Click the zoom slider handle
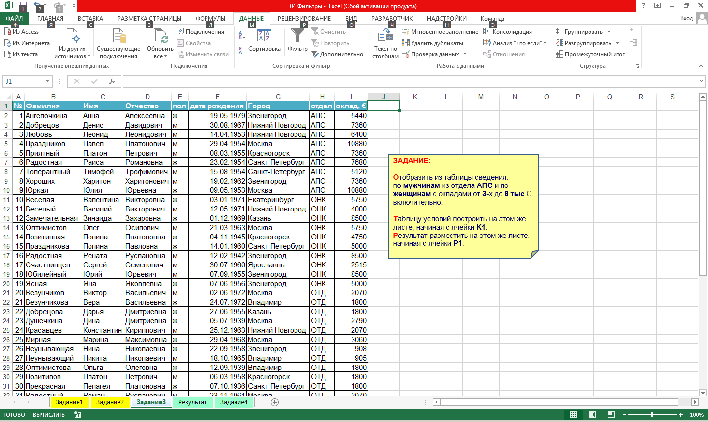 pos(652,415)
